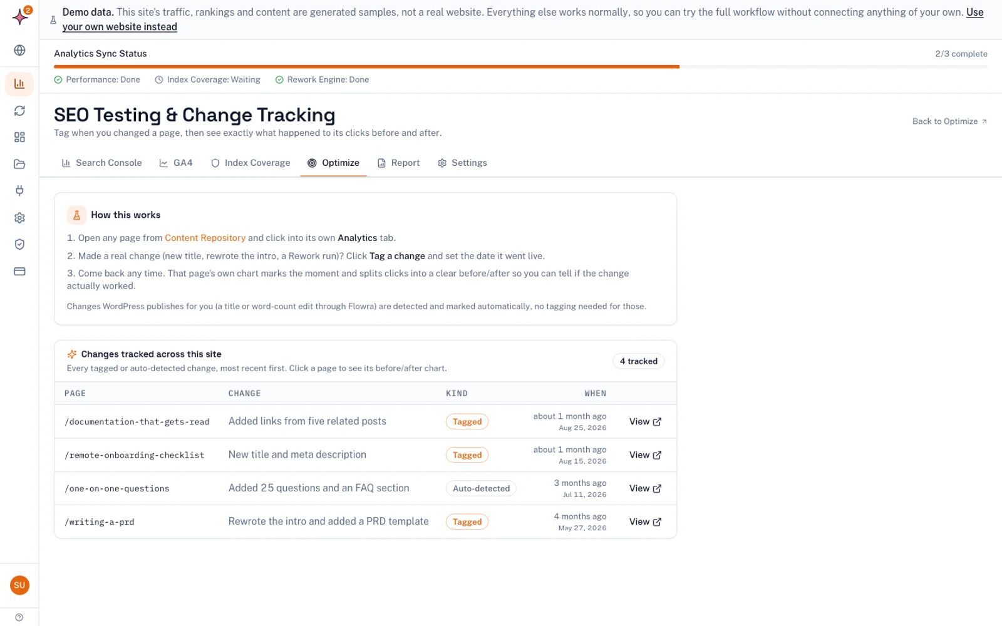Open the globe icon in sidebar

(19, 50)
